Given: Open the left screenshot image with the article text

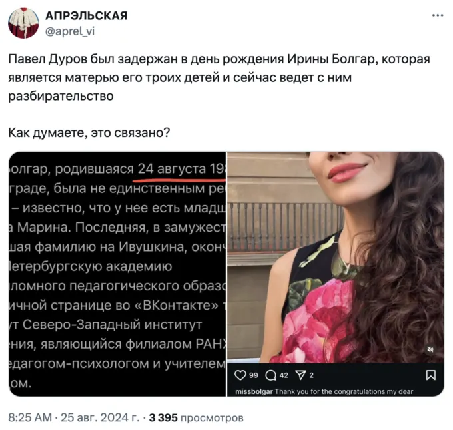Looking at the screenshot, I should (x=117, y=274).
